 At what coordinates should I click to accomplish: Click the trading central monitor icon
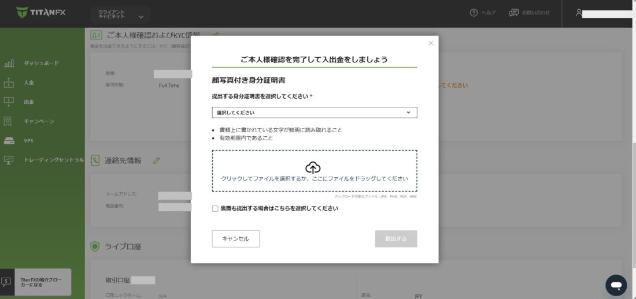pyautogui.click(x=9, y=160)
